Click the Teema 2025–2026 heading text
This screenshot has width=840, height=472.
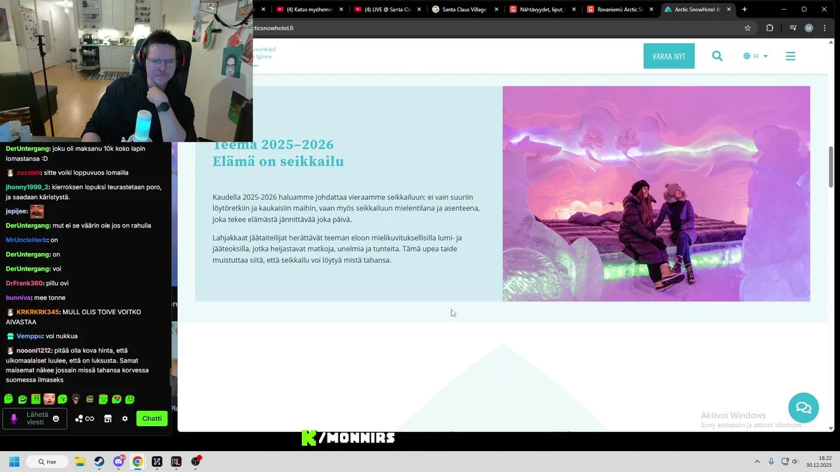click(x=273, y=145)
